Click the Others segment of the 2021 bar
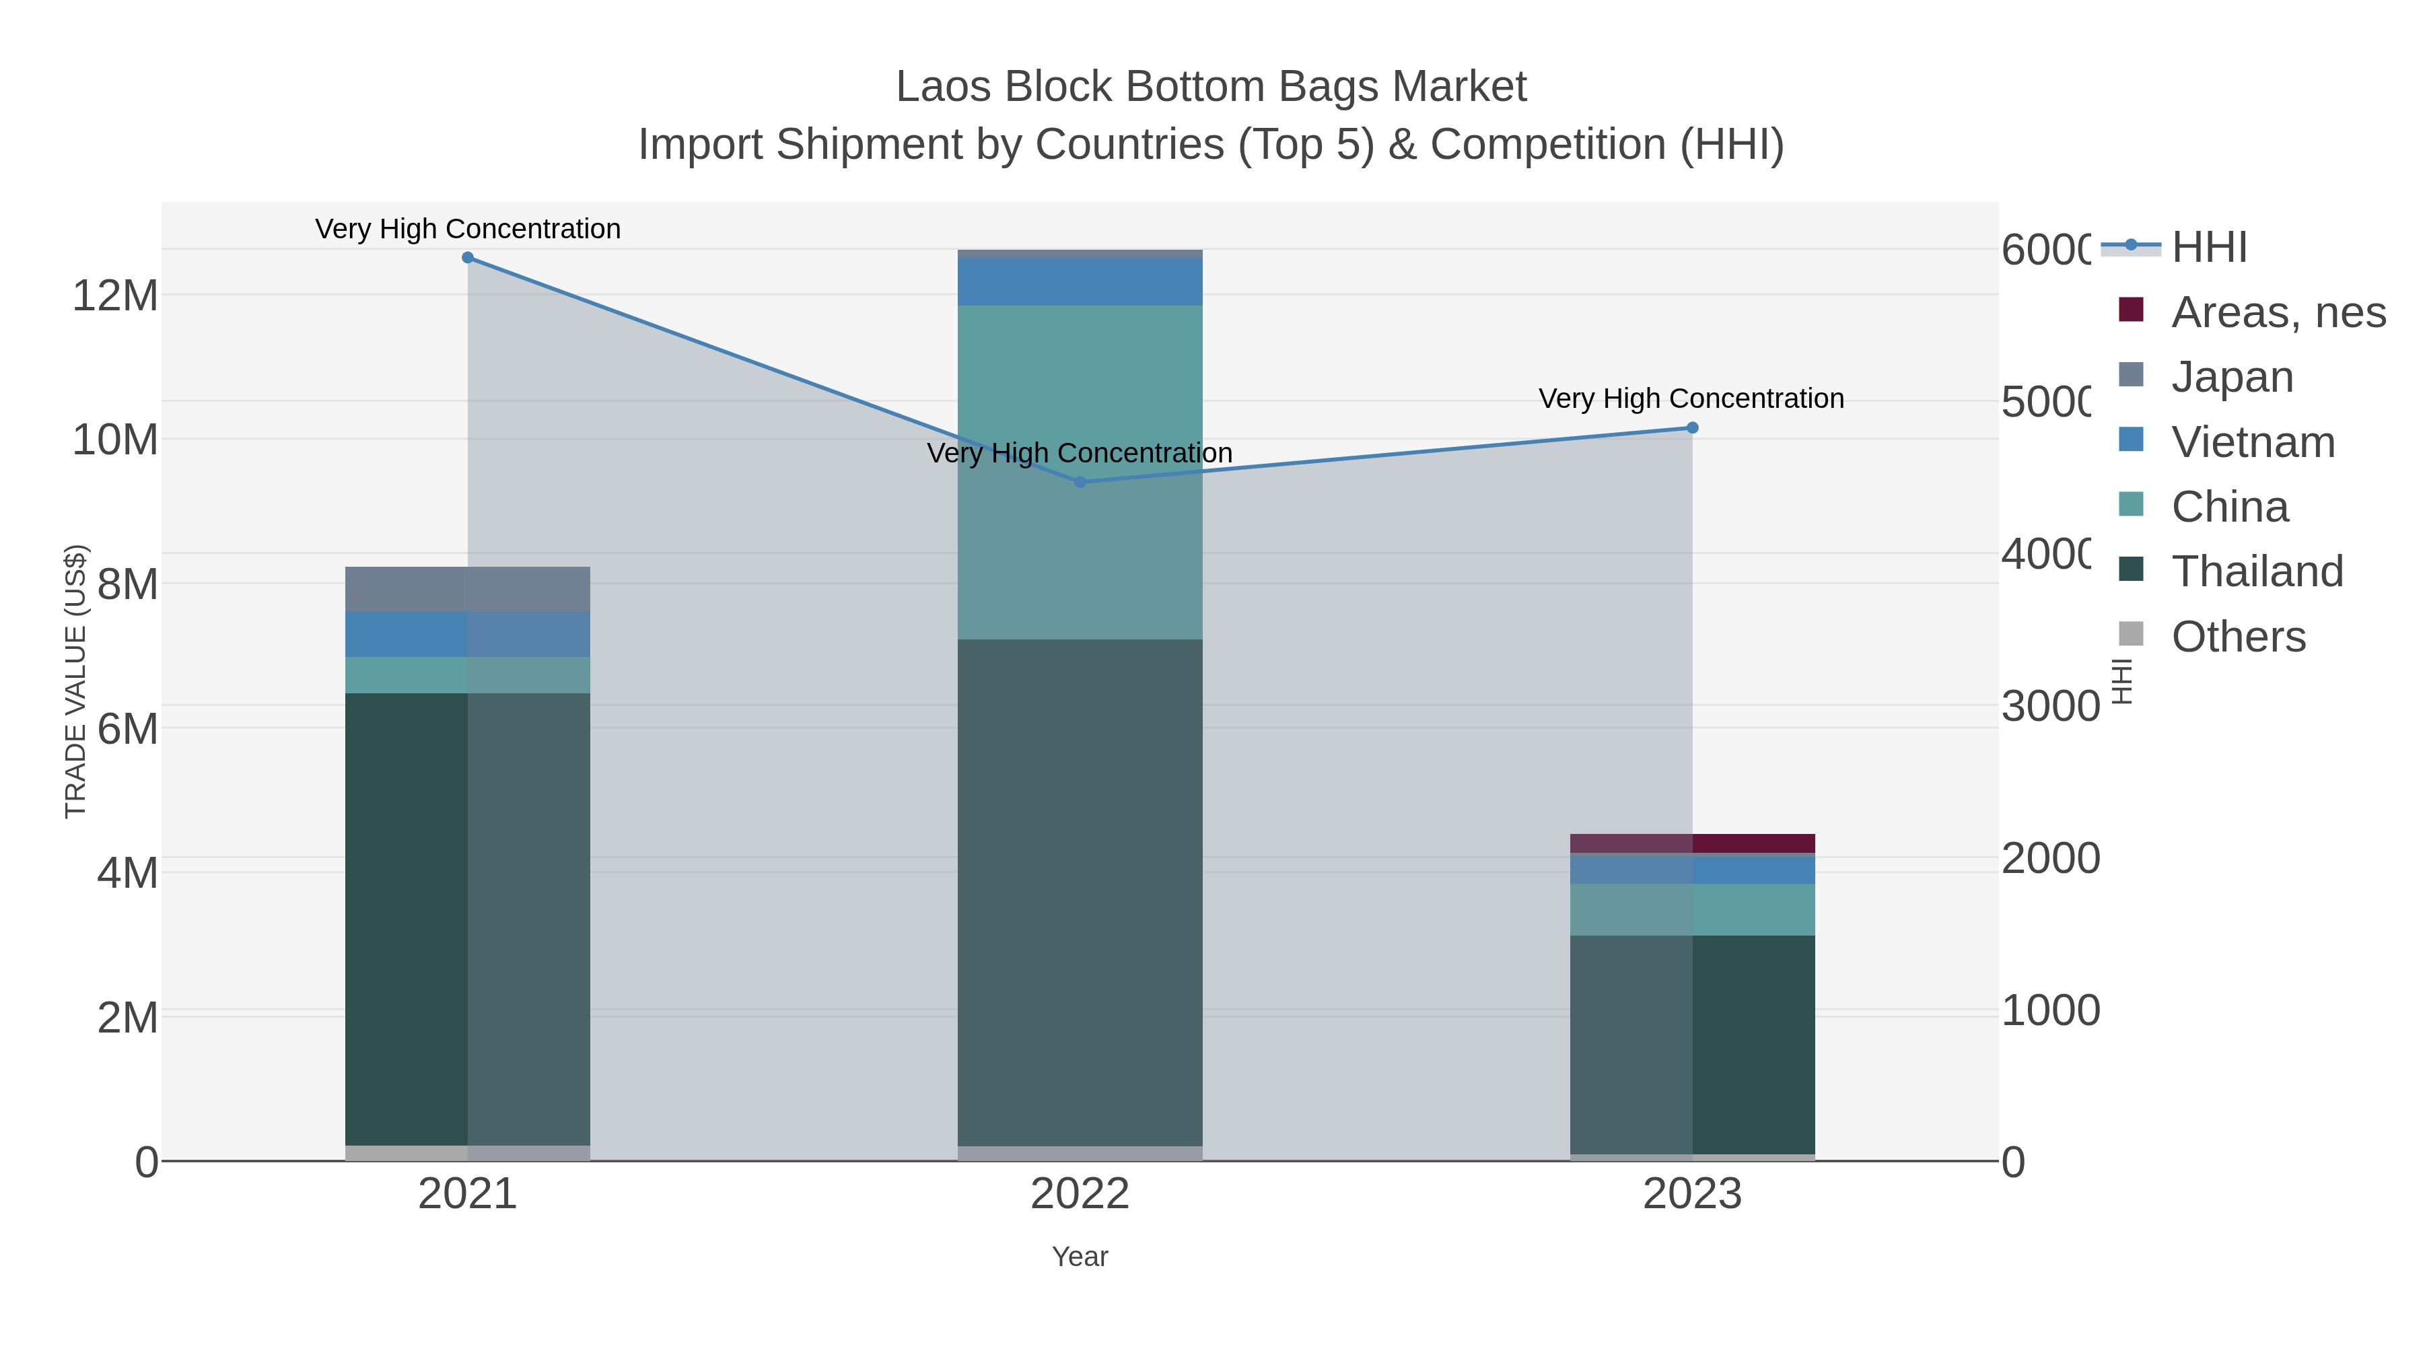The height and width of the screenshot is (1363, 2423). pos(468,1153)
